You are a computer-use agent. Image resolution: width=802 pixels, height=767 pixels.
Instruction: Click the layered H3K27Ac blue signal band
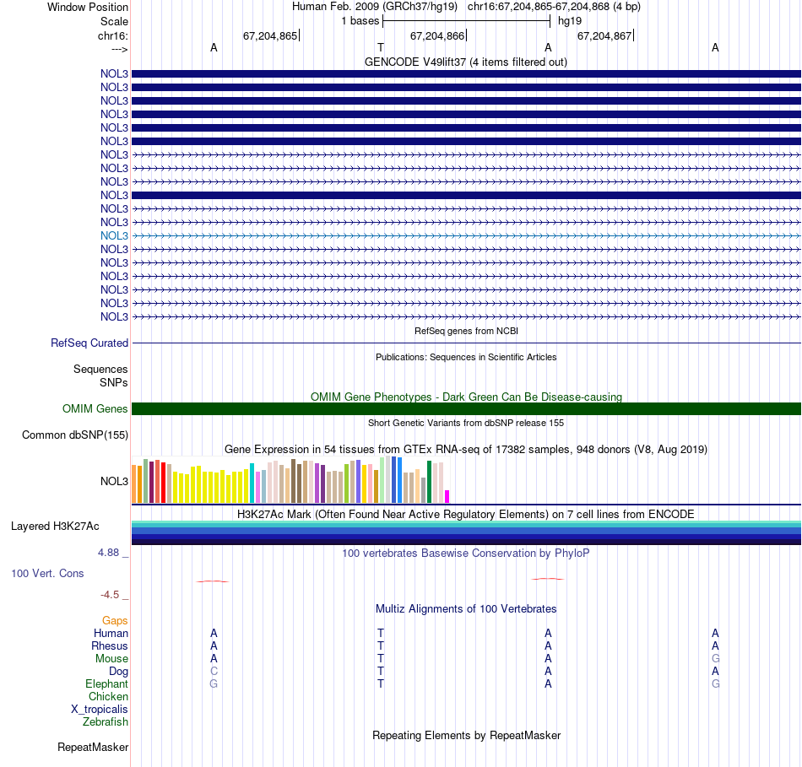click(x=466, y=532)
